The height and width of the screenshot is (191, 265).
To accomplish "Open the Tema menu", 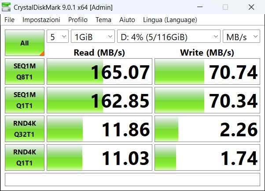I will point(103,20).
